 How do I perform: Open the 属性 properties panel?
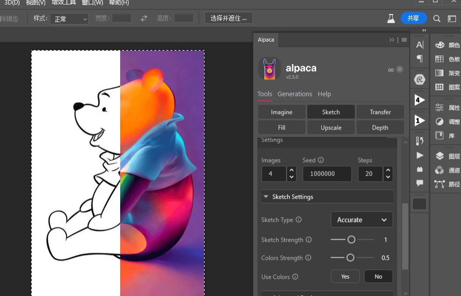(447, 107)
